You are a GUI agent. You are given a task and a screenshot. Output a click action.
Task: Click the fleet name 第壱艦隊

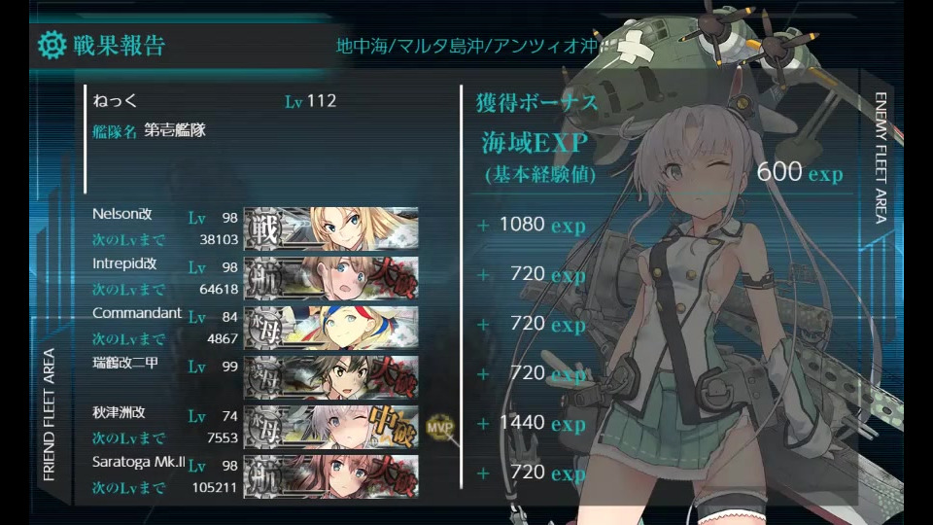click(x=175, y=130)
